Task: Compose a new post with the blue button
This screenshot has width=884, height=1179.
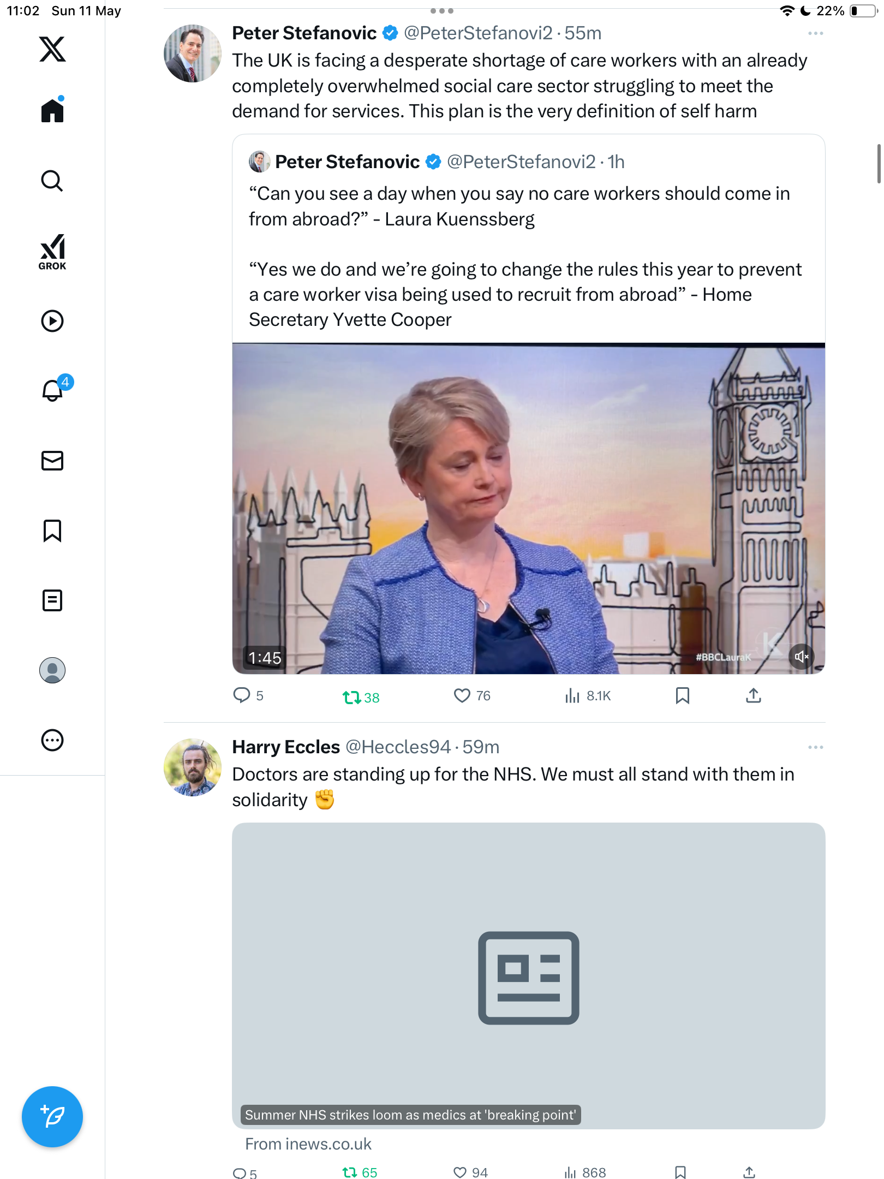Action: tap(52, 1117)
